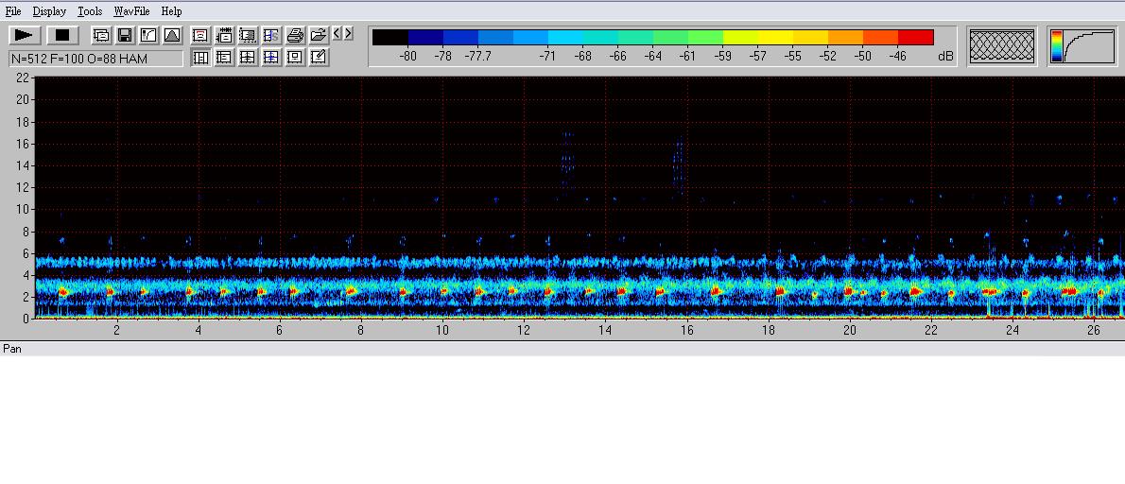Image resolution: width=1125 pixels, height=484 pixels.
Task: Click the left arrow scroll button
Action: tap(337, 34)
